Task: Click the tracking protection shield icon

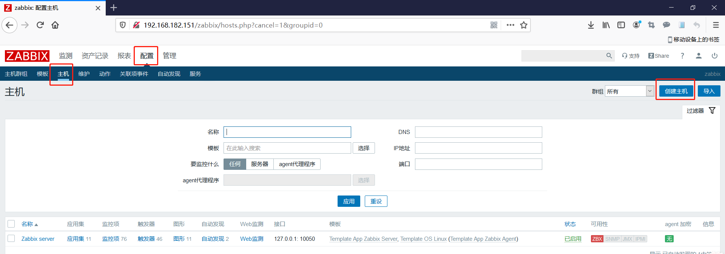Action: pos(123,25)
